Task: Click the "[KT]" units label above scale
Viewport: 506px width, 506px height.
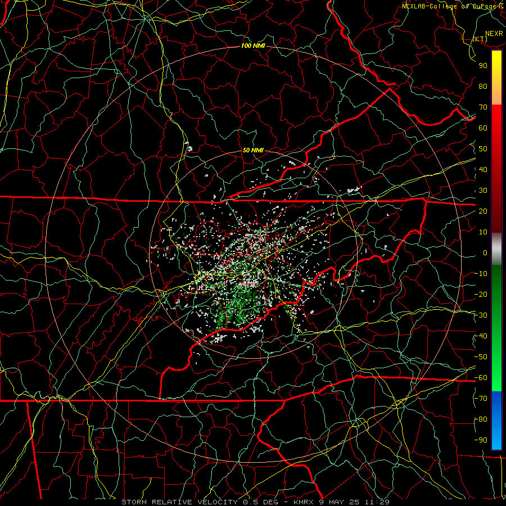Action: (x=480, y=39)
